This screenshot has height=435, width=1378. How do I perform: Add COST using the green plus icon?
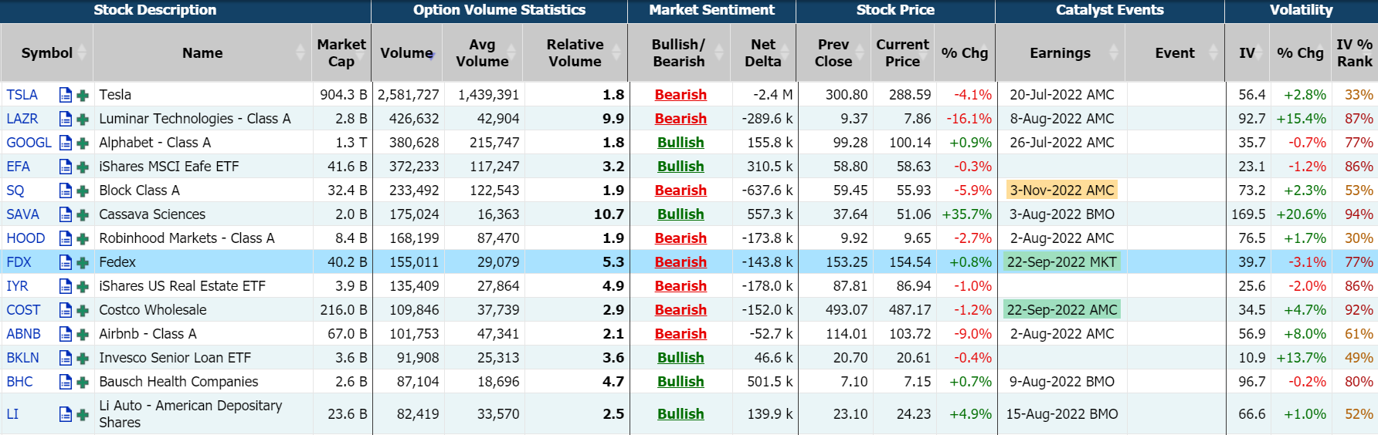coord(83,311)
